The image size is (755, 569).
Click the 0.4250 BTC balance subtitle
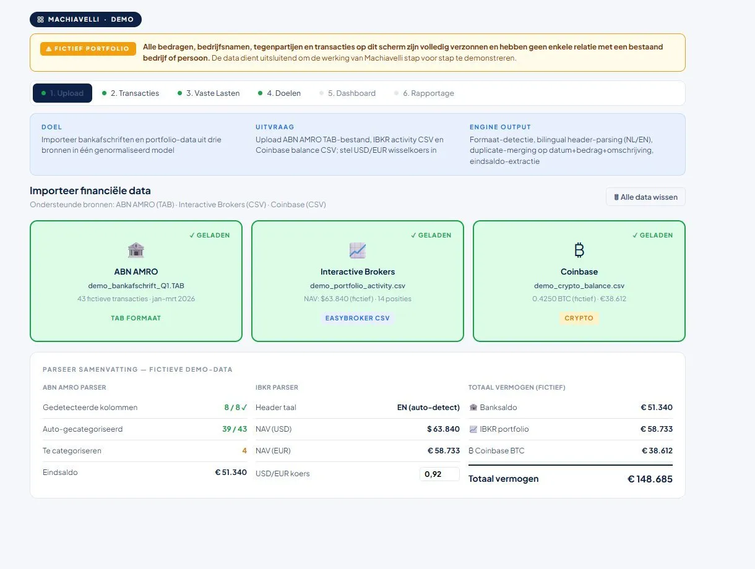point(579,299)
